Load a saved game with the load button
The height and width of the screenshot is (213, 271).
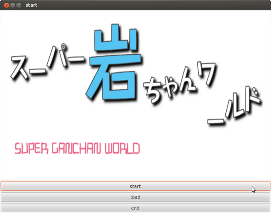coord(135,197)
